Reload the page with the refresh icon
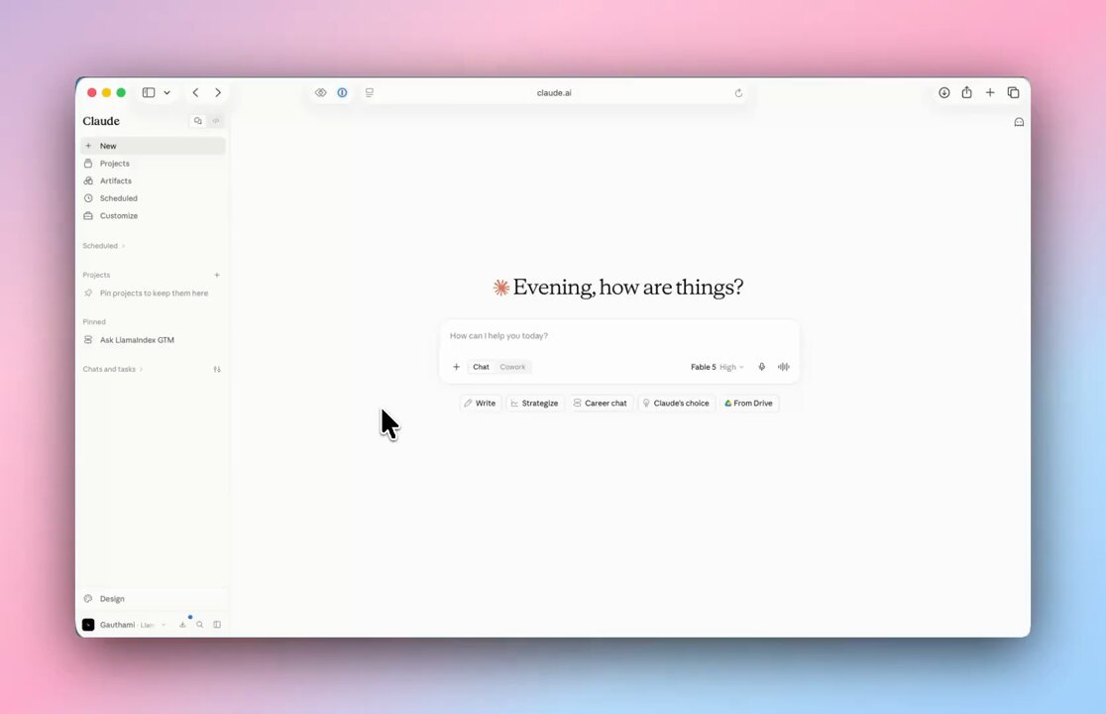Viewport: 1106px width, 714px height. (738, 92)
